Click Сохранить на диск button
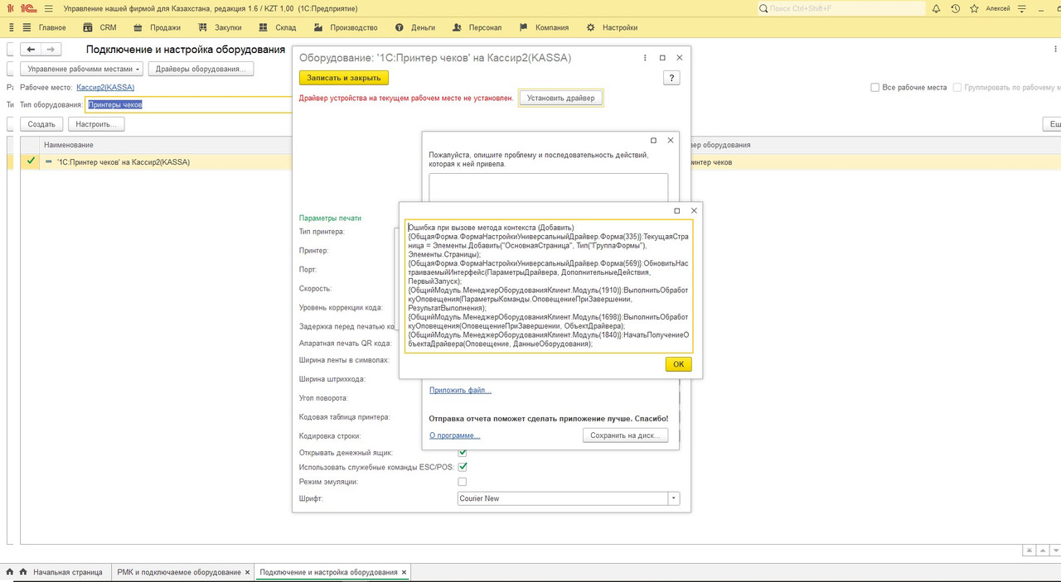 [x=625, y=435]
